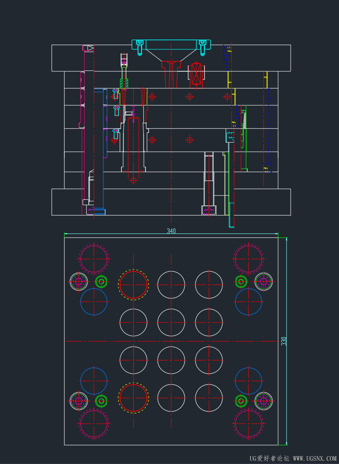Viewport: 339px width, 464px height.
Task: Pick the cyan locating ring atop the mold section
Action: [x=171, y=45]
